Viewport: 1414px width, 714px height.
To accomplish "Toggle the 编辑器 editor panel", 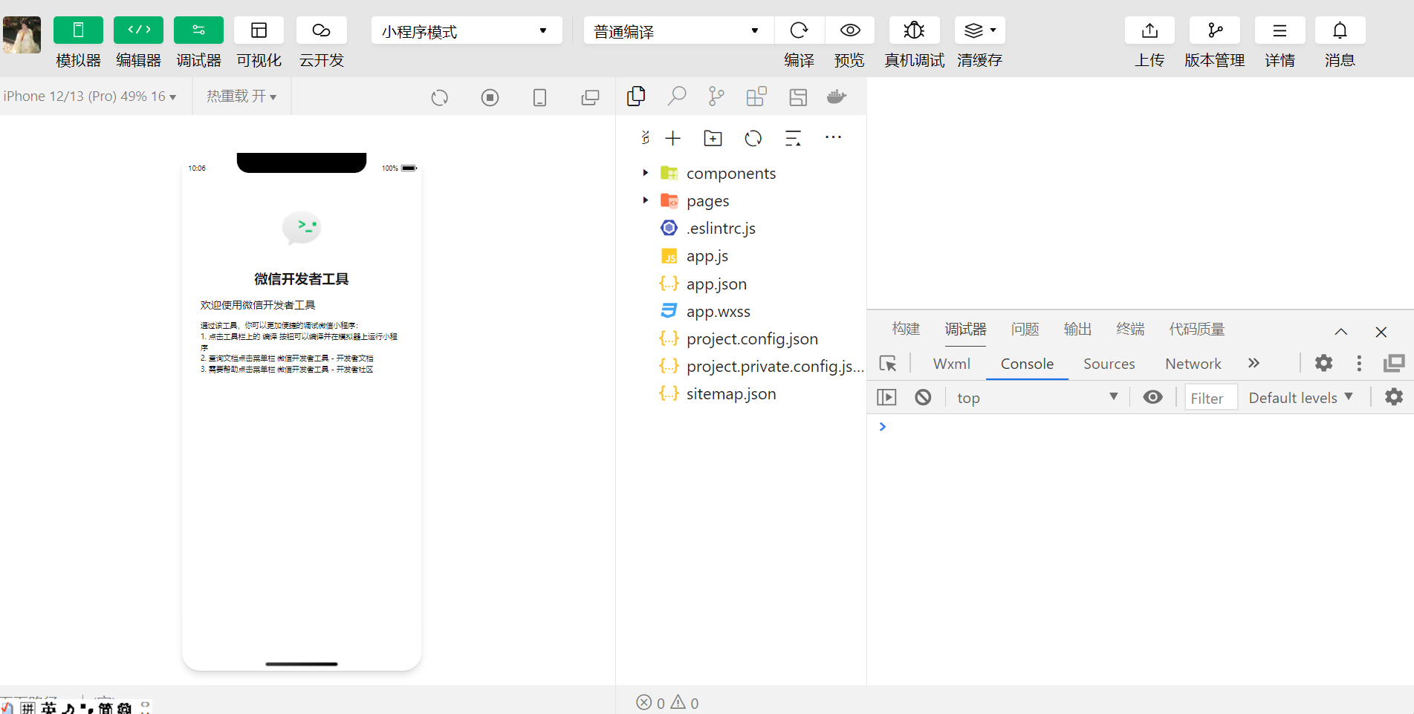I will coord(138,30).
